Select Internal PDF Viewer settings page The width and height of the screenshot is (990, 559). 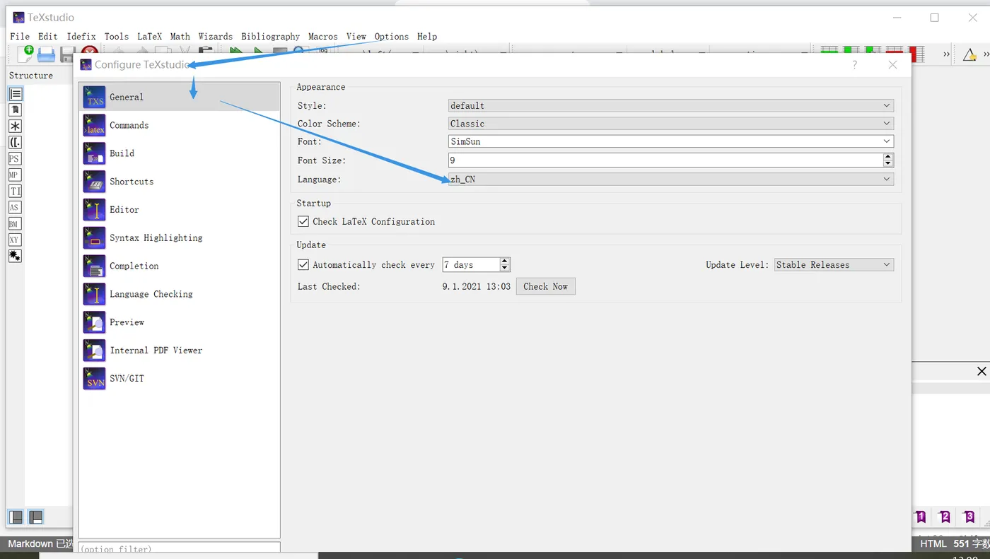coord(180,351)
